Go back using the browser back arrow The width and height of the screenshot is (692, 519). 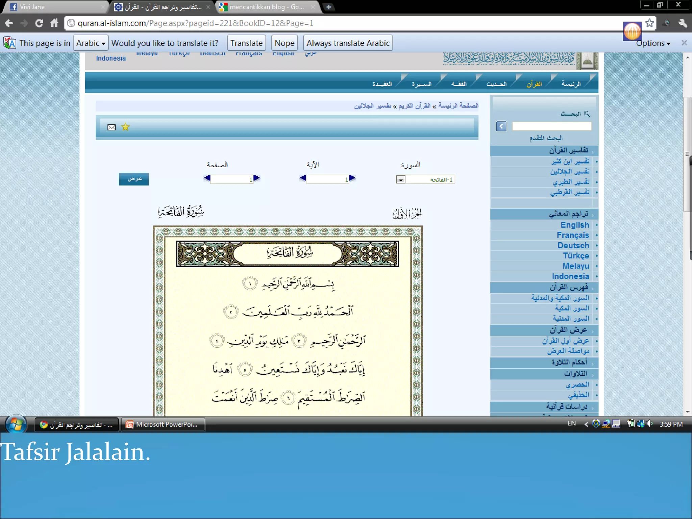click(x=9, y=23)
